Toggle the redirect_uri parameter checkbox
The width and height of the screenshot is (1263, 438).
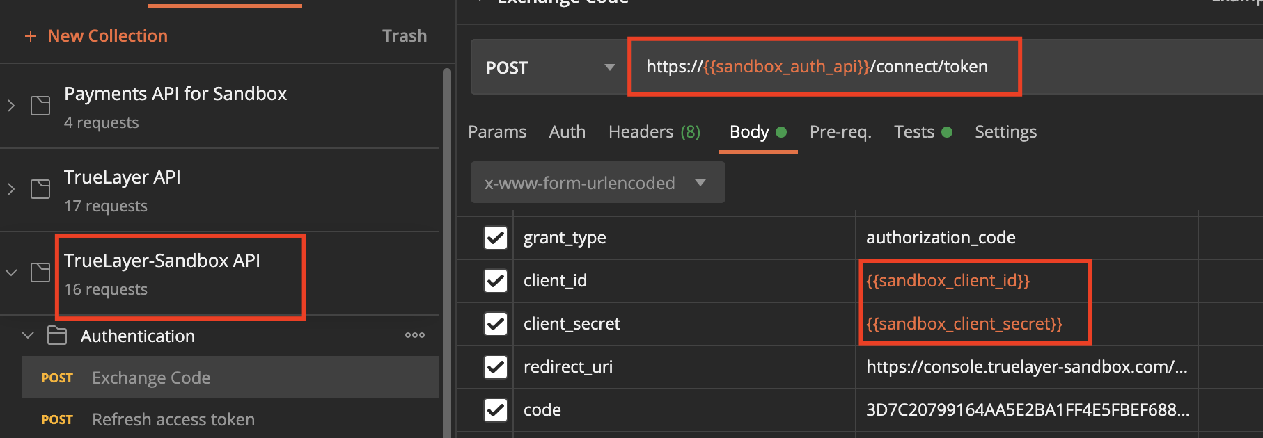coord(496,367)
